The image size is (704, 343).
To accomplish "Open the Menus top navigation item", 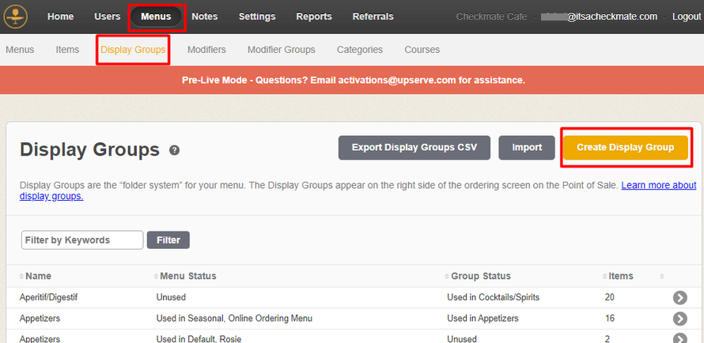I will (156, 17).
